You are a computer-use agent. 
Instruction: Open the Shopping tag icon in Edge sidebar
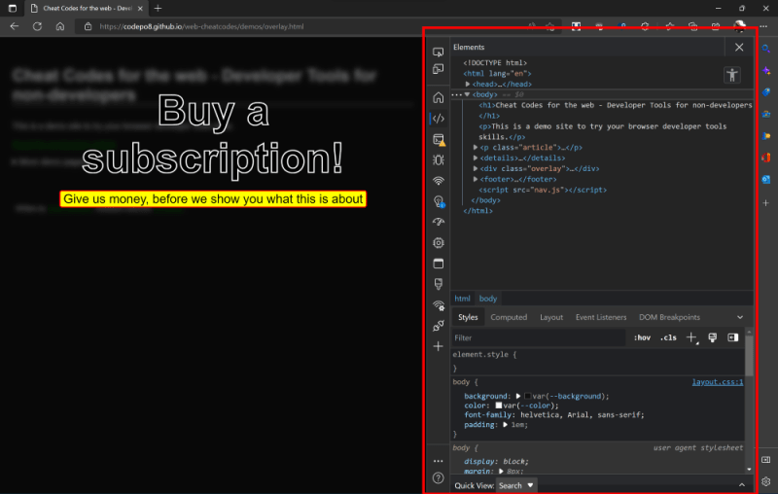pyautogui.click(x=766, y=92)
